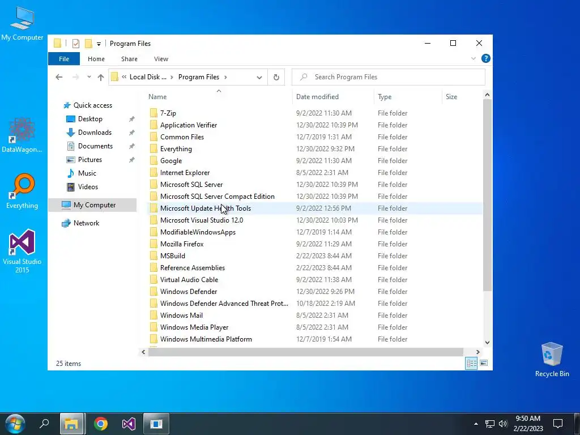Switch to the Share ribbon tab

click(x=129, y=59)
